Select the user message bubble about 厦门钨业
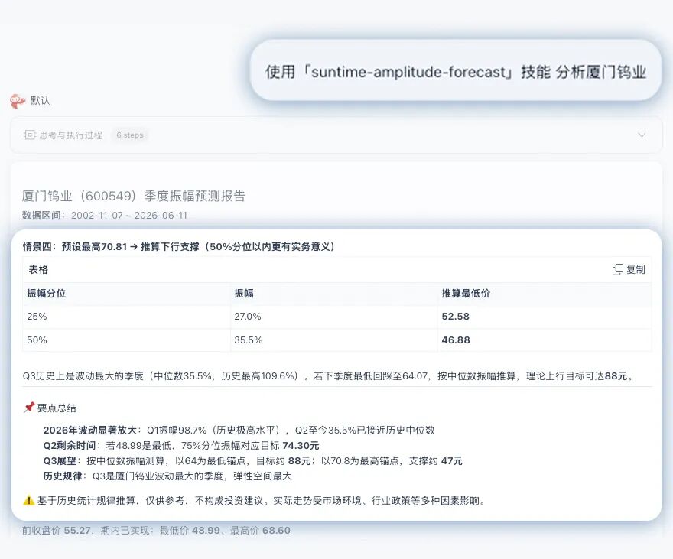The image size is (673, 559). (456, 71)
